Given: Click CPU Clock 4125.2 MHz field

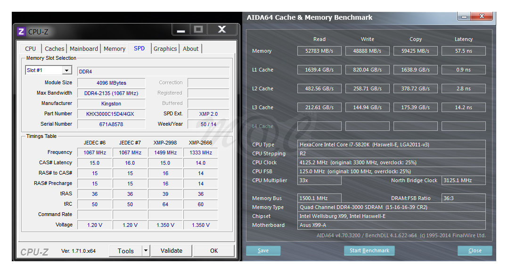Looking at the screenshot, I should click(x=391, y=162).
